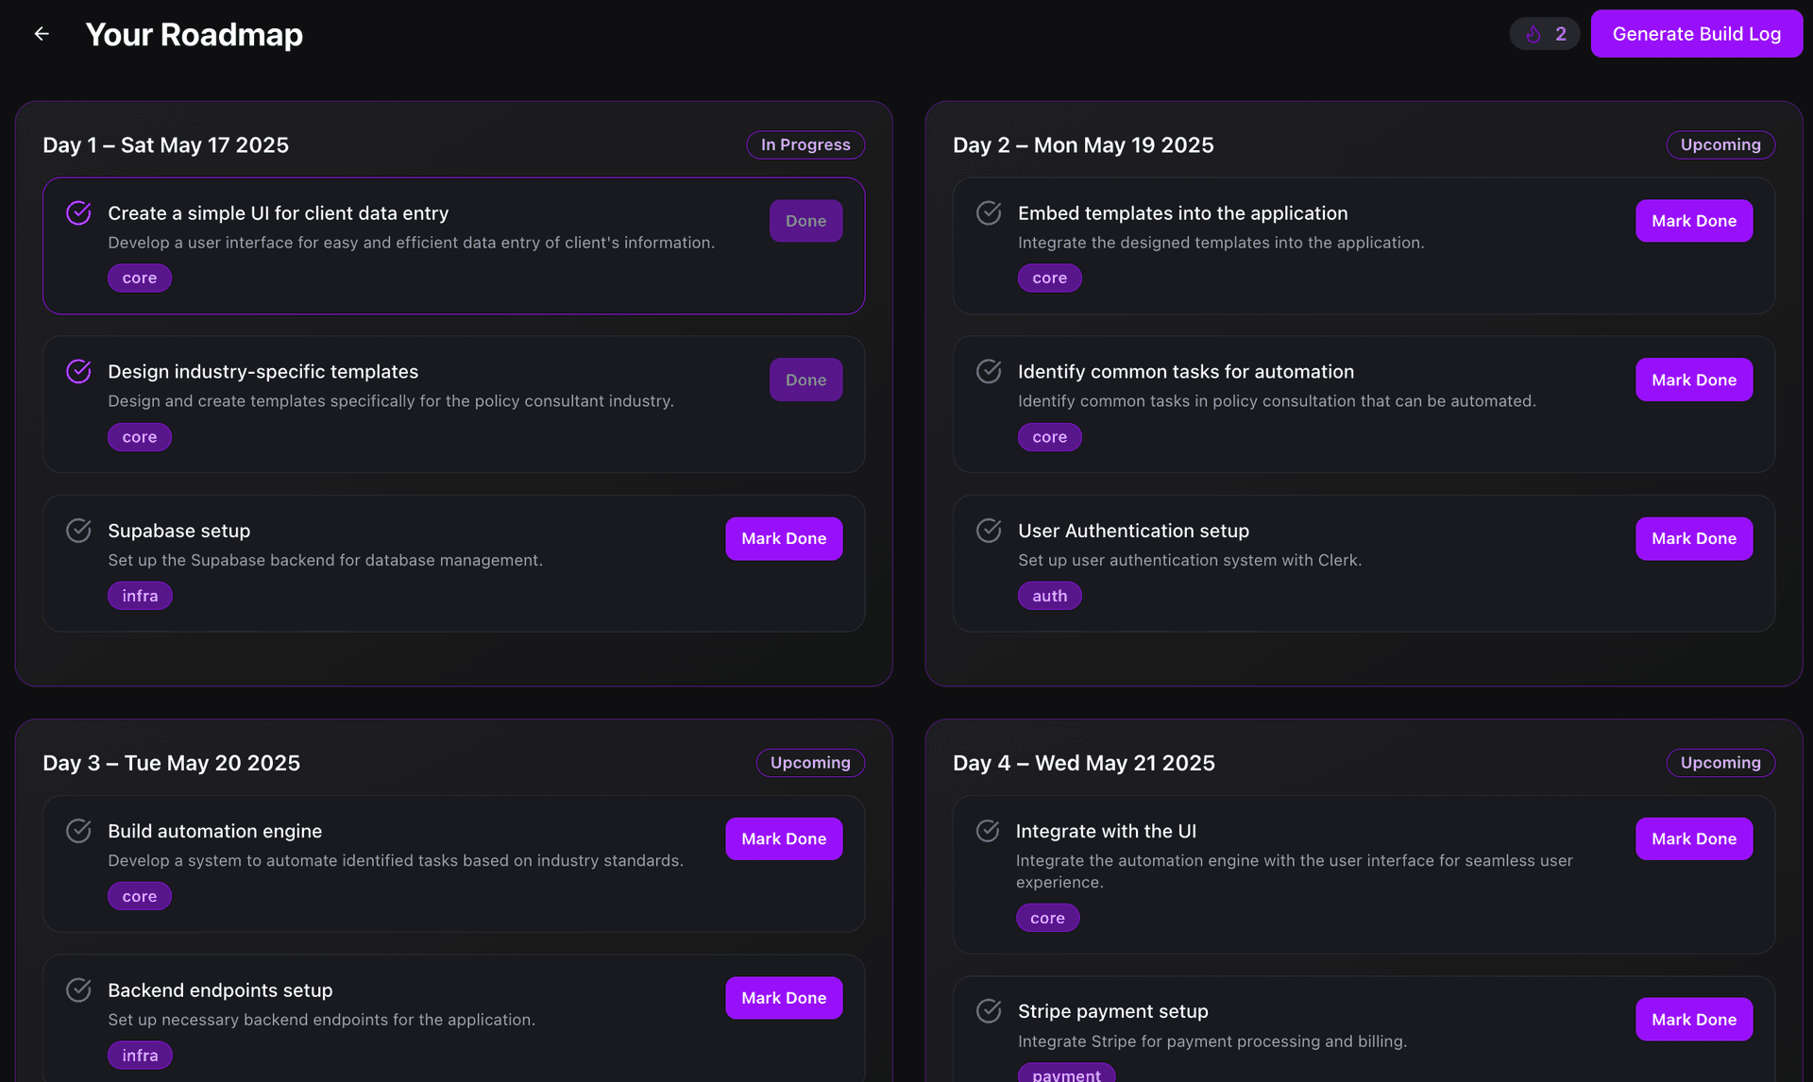
Task: Click the infra tag under Supabase setup
Action: (140, 596)
